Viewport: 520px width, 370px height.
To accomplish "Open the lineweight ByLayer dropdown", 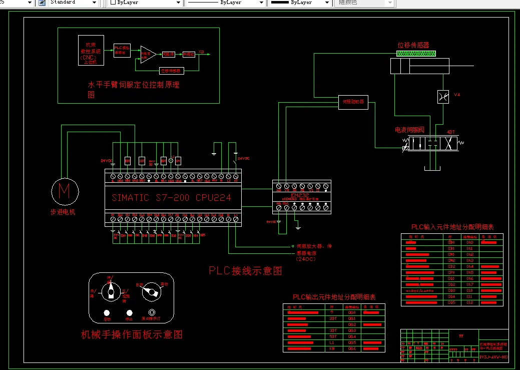I will tap(328, 3).
